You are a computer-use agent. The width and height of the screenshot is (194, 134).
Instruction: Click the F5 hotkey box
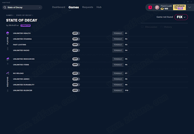tap(126, 59)
